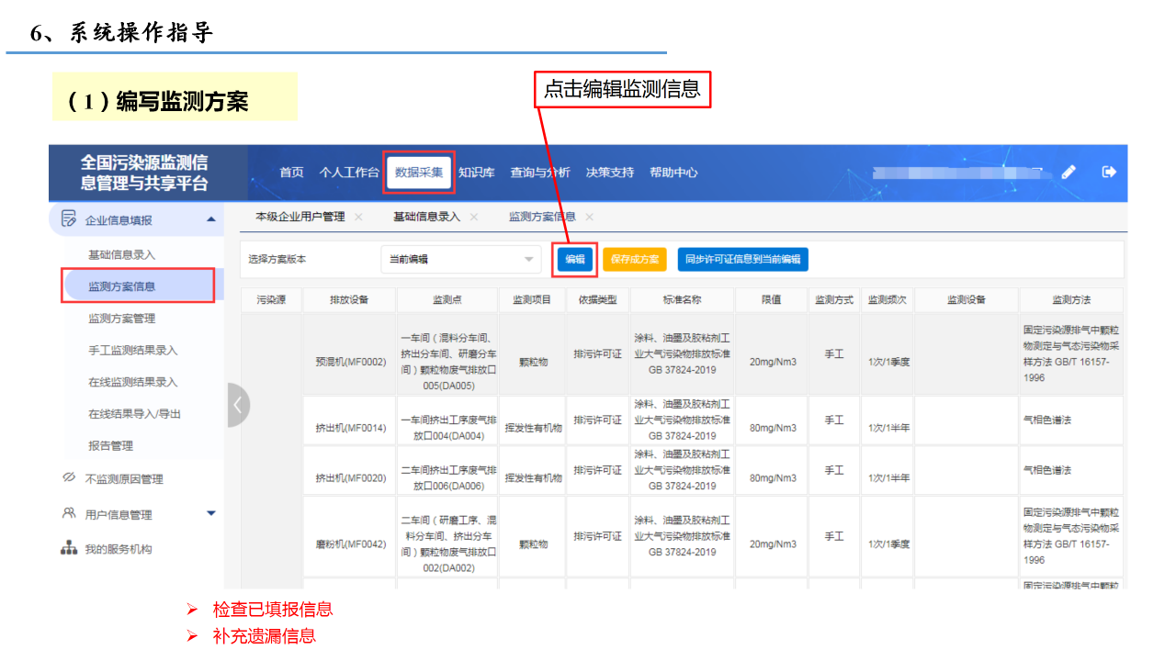Screen dimensions: 1176x661
Task: Click the blue 编辑 button
Action: pyautogui.click(x=575, y=260)
